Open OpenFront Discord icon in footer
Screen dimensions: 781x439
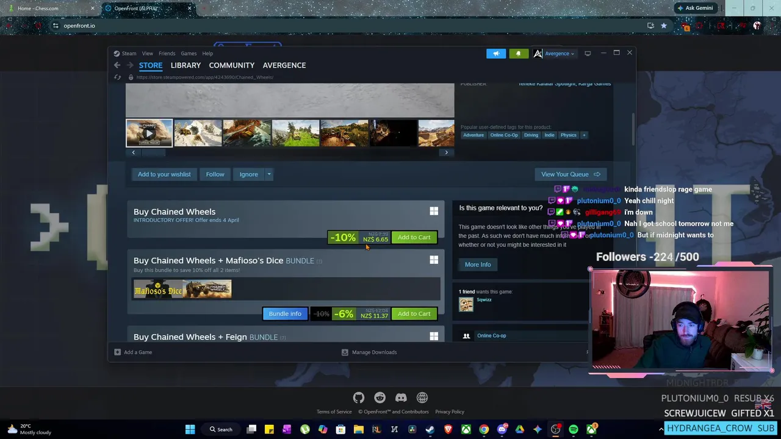(401, 398)
